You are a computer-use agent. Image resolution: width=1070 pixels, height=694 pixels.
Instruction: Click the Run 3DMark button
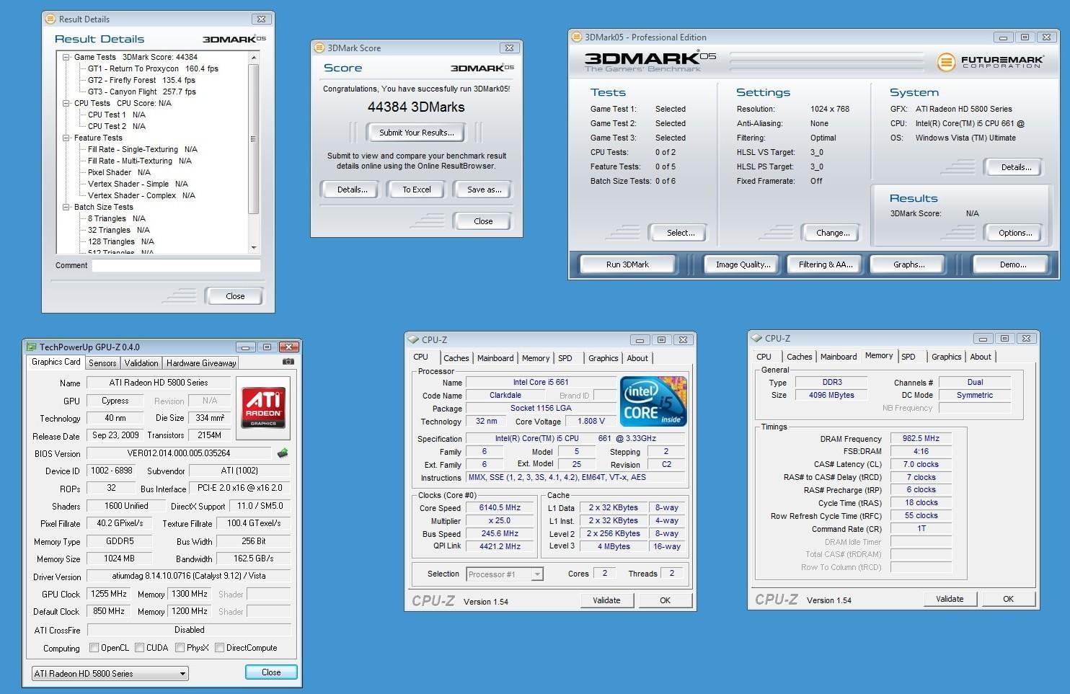point(627,264)
